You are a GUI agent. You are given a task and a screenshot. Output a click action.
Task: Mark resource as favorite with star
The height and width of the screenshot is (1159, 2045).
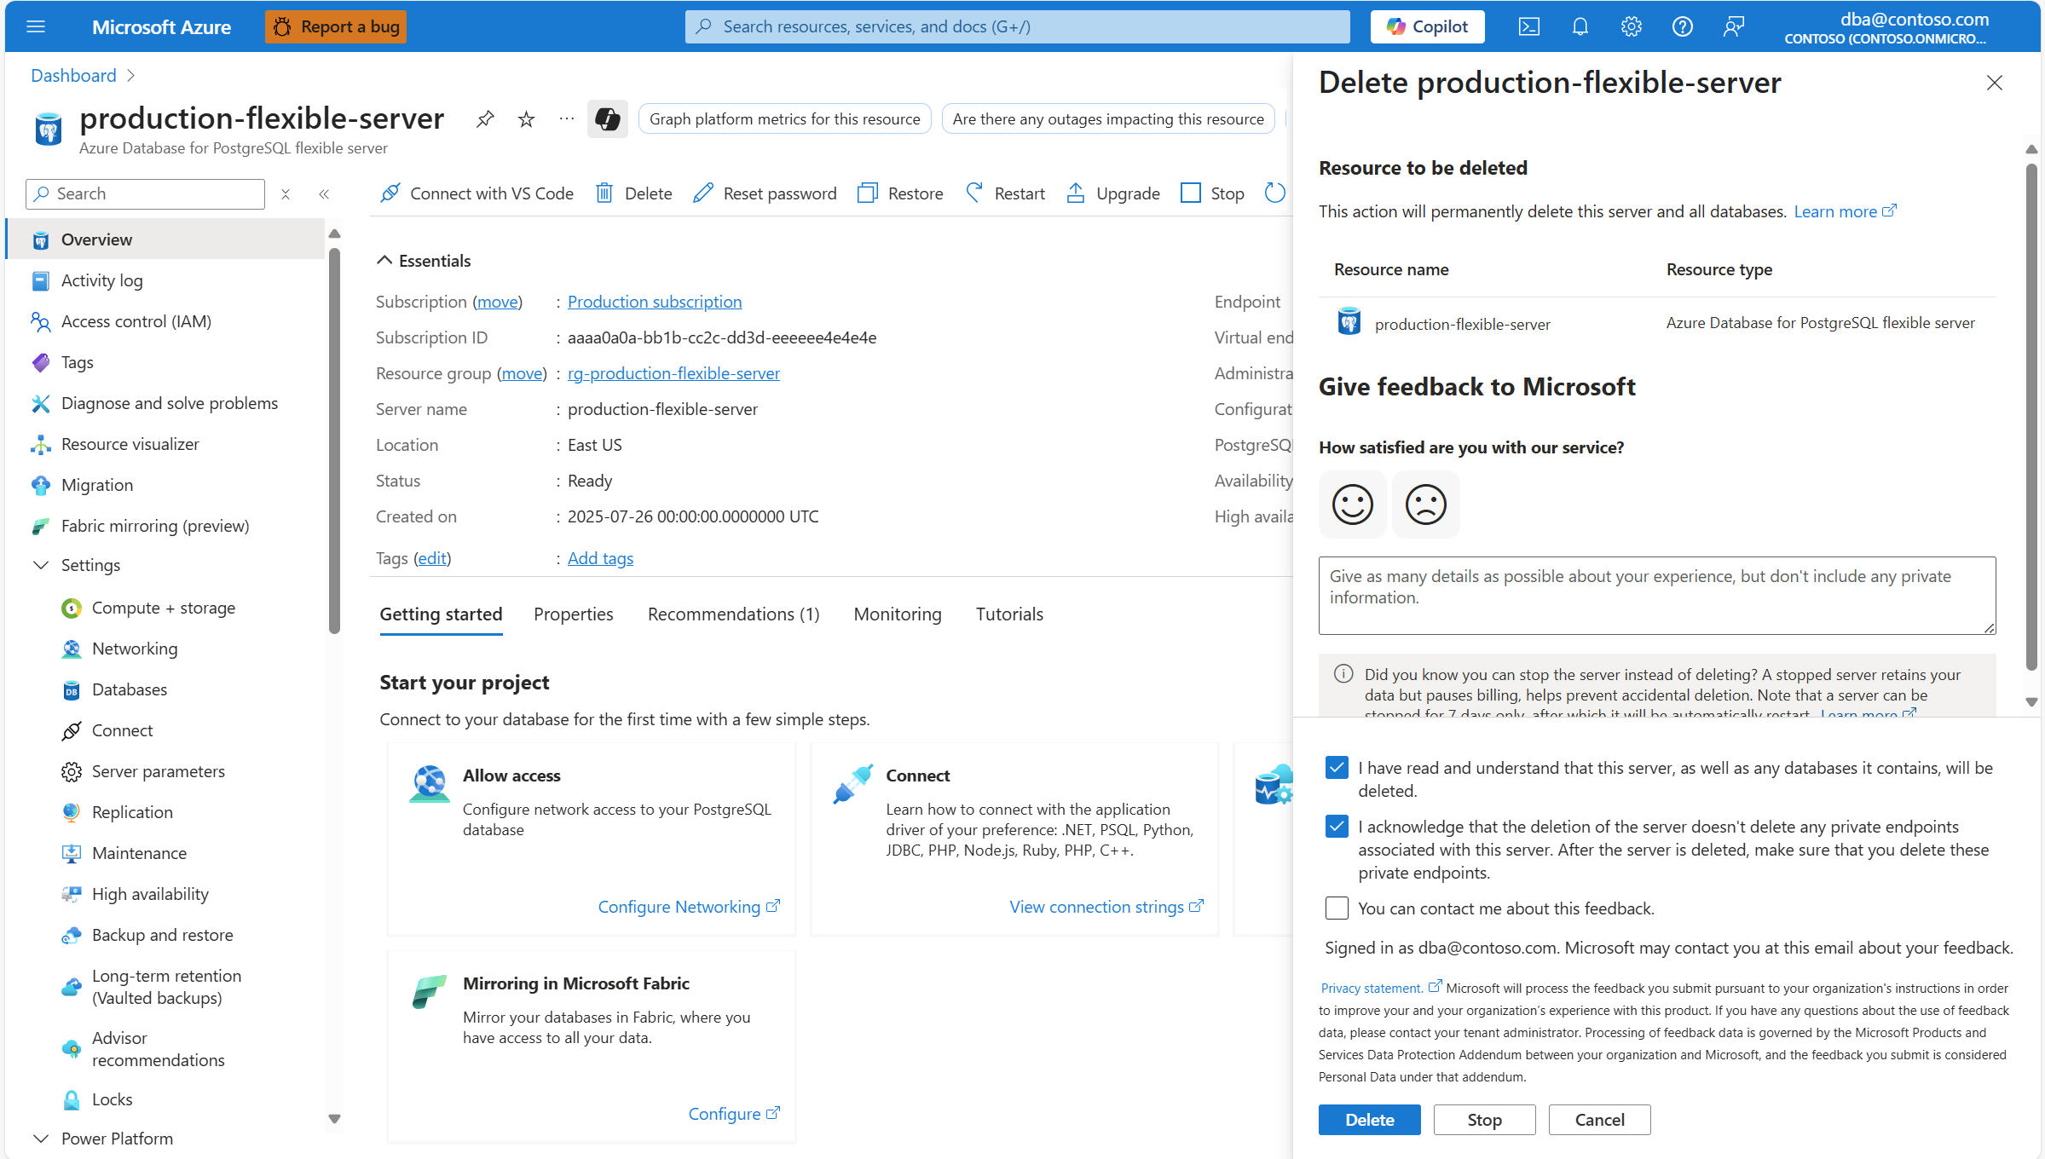click(526, 118)
